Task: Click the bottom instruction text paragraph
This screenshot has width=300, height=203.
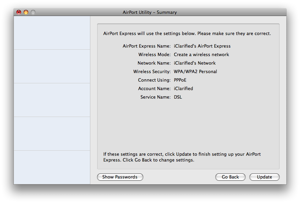Action: click(182, 157)
